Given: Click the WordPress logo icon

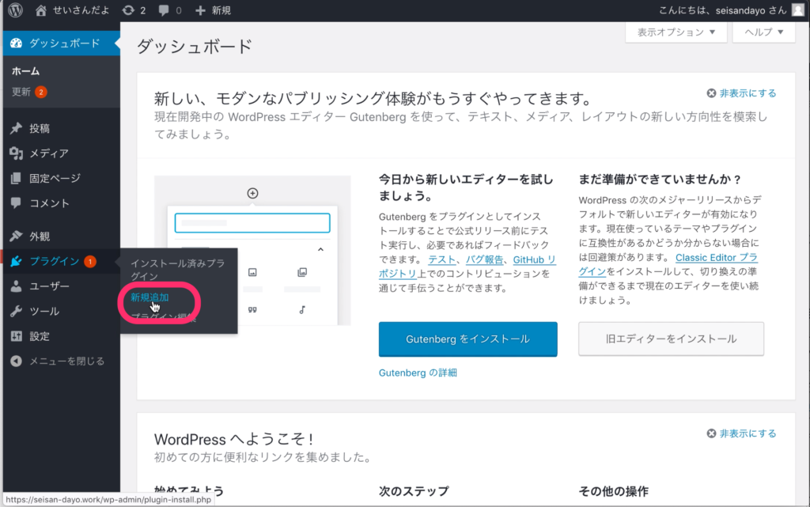Looking at the screenshot, I should (x=15, y=11).
